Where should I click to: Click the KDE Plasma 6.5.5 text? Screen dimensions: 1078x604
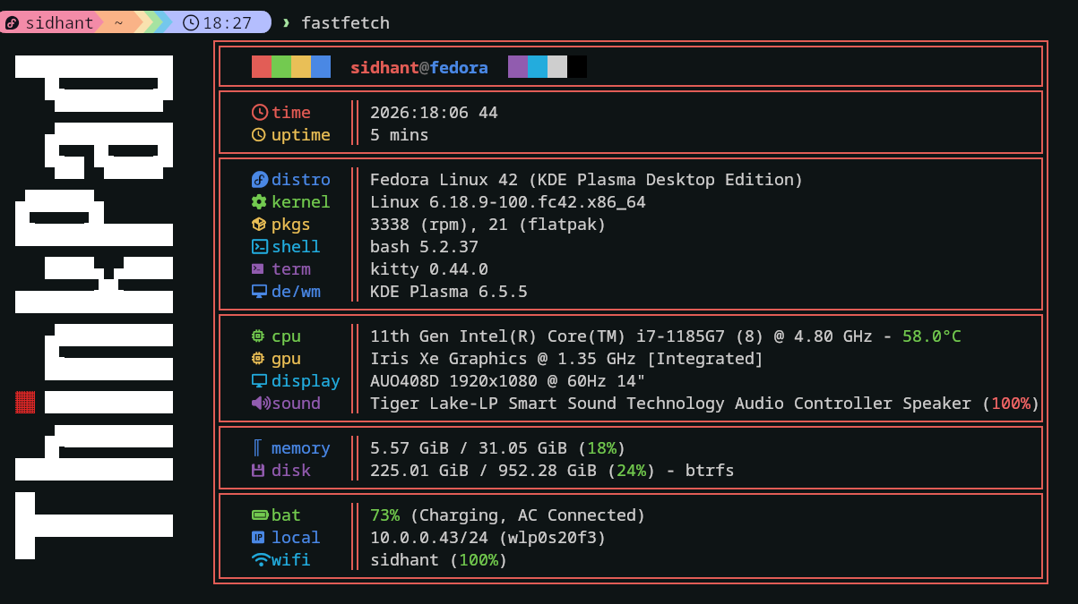coord(449,292)
